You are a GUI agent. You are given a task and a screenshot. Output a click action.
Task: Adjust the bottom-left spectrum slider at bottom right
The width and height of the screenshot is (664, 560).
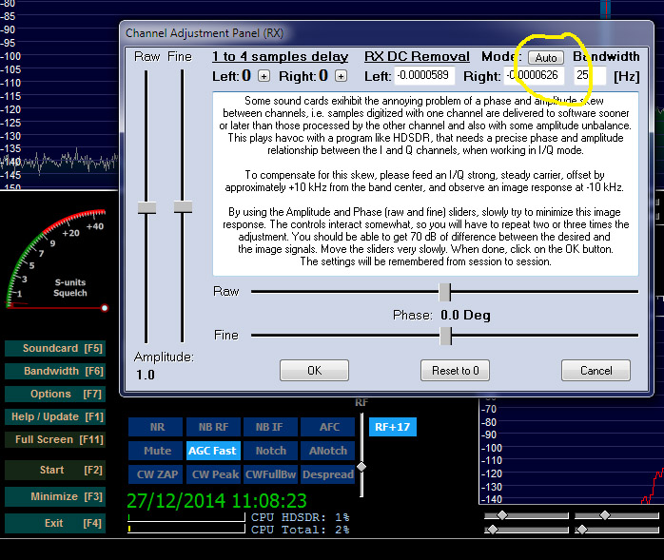tap(493, 530)
